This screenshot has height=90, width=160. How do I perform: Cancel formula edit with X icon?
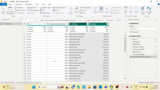(x=25, y=20)
